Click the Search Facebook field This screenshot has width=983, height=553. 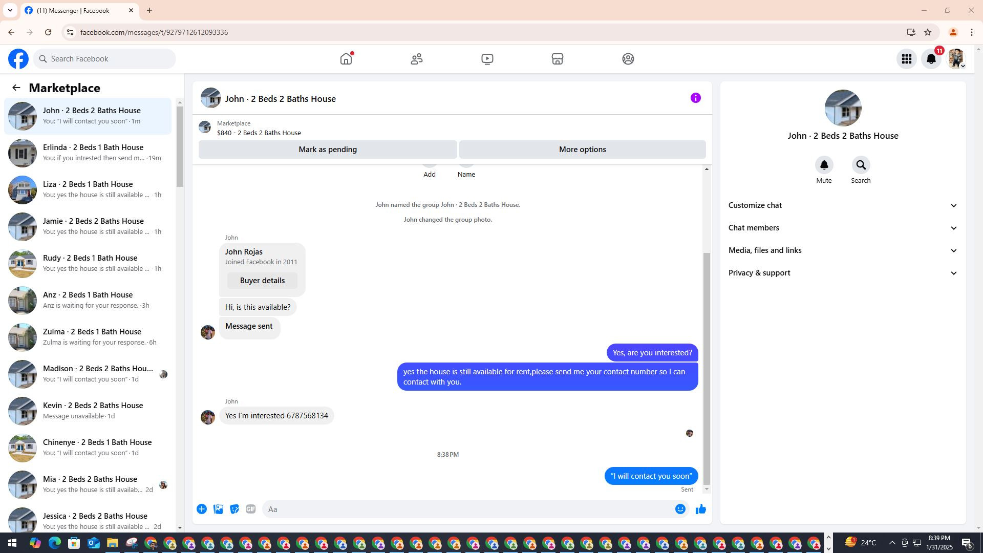point(105,59)
